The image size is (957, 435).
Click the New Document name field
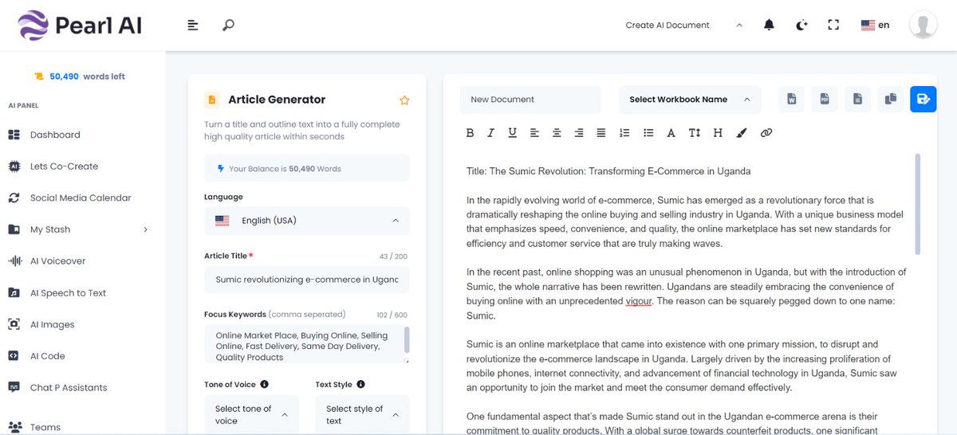point(530,100)
